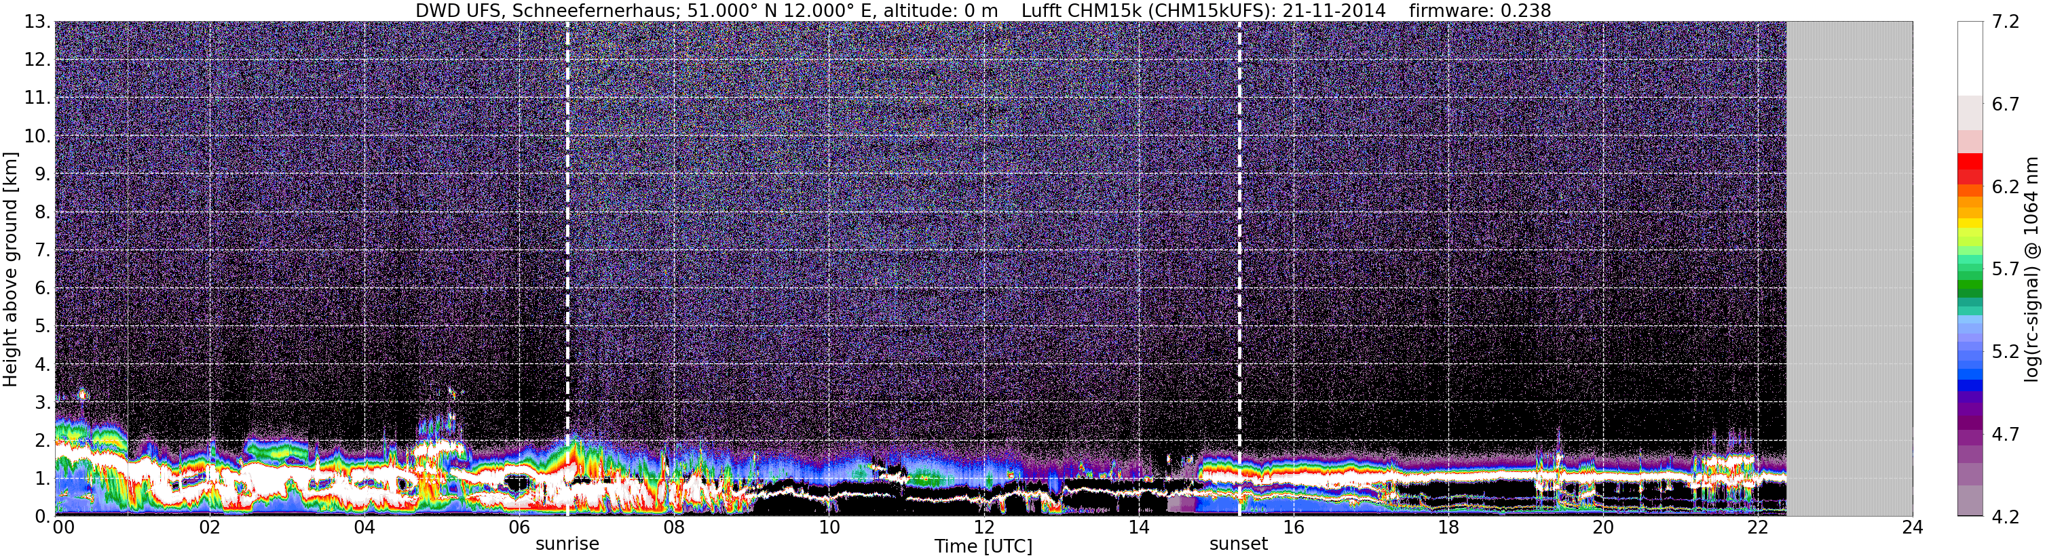Click the y-axis tick label '9.'

click(x=43, y=174)
